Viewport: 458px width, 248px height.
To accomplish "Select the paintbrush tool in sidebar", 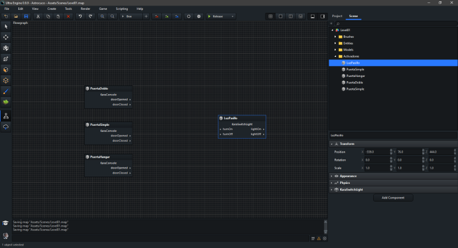I will pyautogui.click(x=6, y=90).
